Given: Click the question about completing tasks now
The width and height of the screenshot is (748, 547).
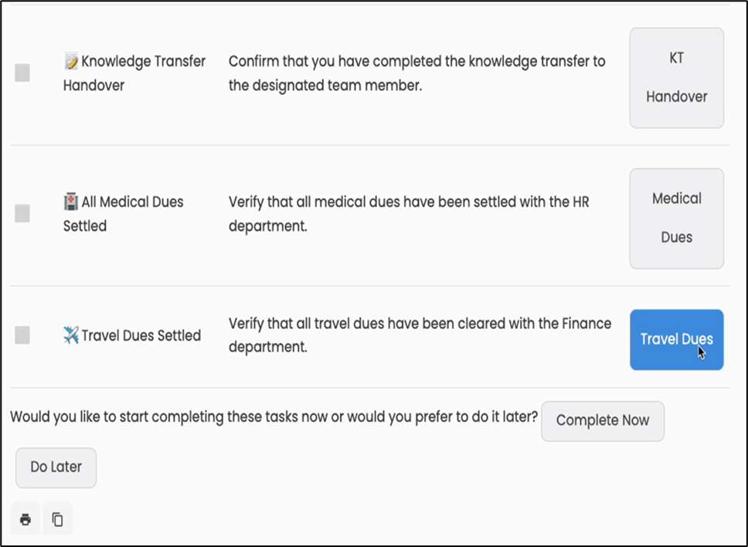Looking at the screenshot, I should pos(274,417).
